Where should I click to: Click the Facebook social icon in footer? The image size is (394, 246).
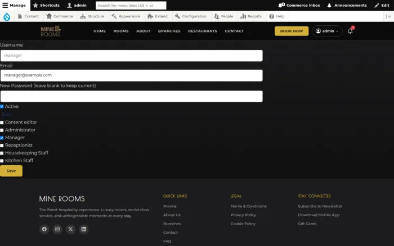pyautogui.click(x=44, y=229)
